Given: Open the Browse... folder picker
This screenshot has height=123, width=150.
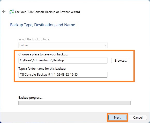Looking at the screenshot, I should [121, 60].
